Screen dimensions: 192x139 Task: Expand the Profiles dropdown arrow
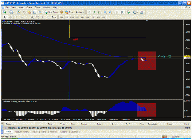14,12
